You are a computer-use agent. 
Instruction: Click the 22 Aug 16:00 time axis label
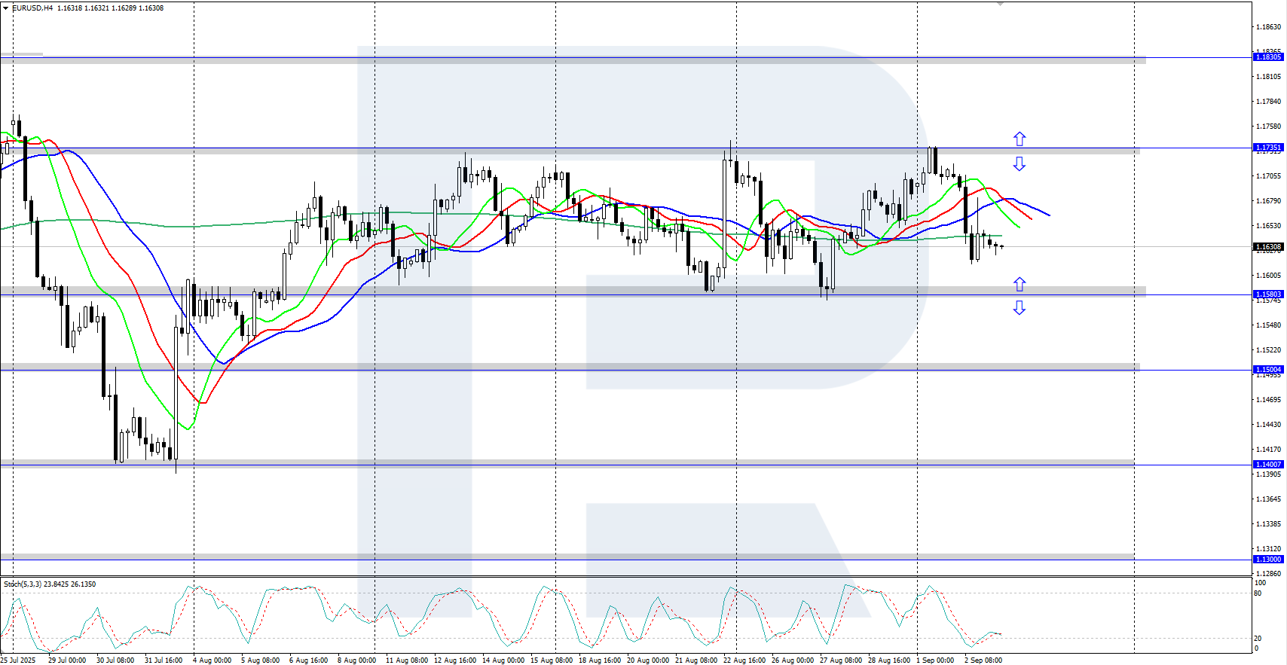click(744, 660)
